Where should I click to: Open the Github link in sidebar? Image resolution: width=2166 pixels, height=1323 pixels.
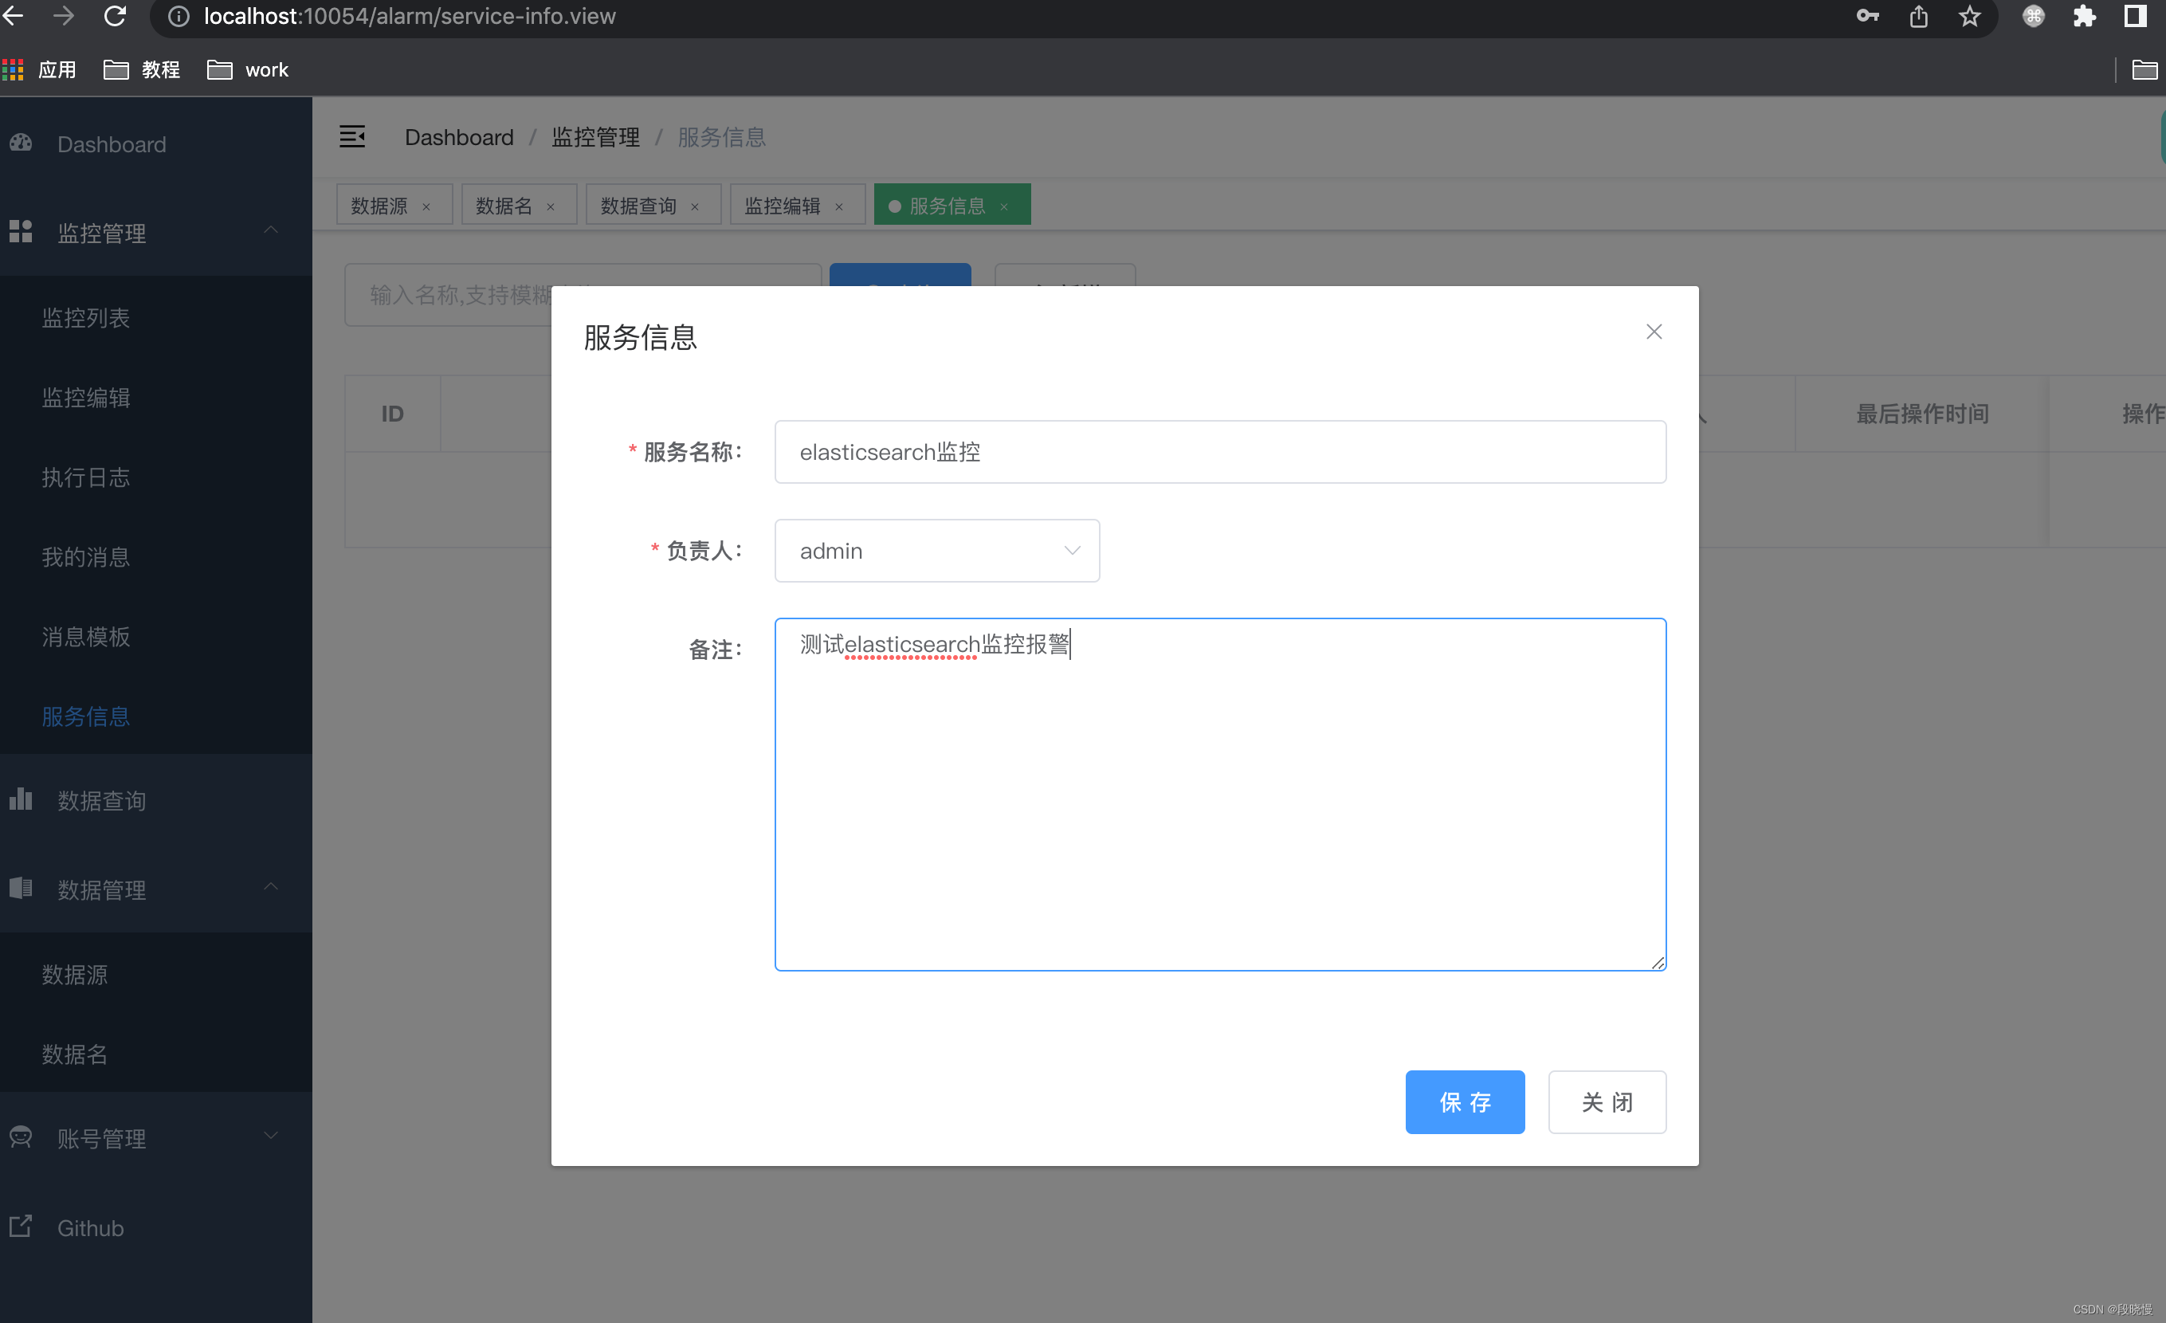point(91,1227)
